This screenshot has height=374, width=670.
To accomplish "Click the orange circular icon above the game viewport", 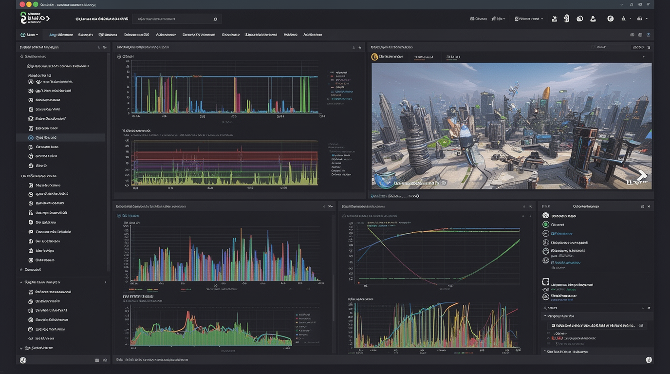I will [x=374, y=57].
